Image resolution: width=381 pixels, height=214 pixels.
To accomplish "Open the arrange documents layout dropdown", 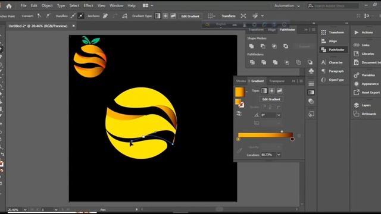I will coord(148,5).
